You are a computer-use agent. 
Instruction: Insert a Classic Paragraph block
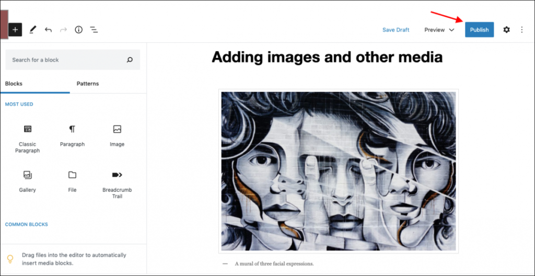[27, 139]
